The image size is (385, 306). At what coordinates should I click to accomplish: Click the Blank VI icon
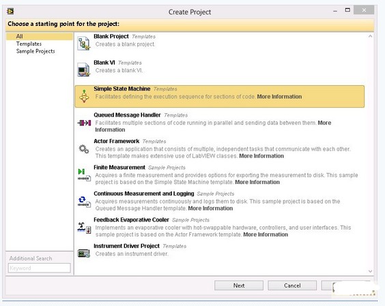[x=84, y=70]
